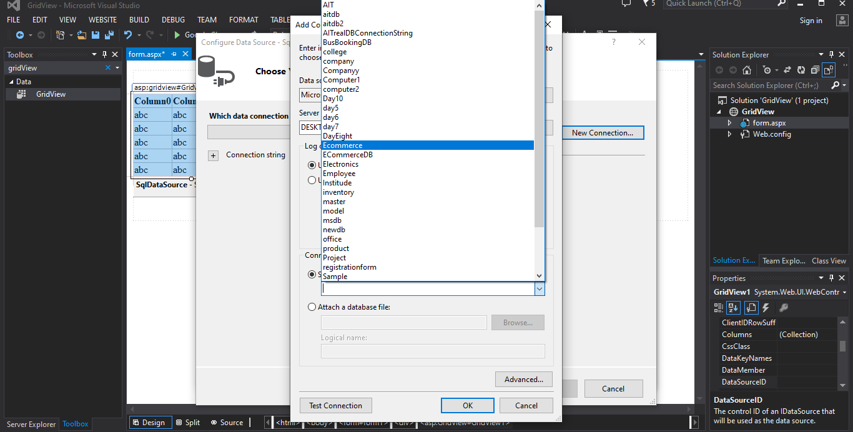Pin the Toolbox panel

tap(104, 54)
